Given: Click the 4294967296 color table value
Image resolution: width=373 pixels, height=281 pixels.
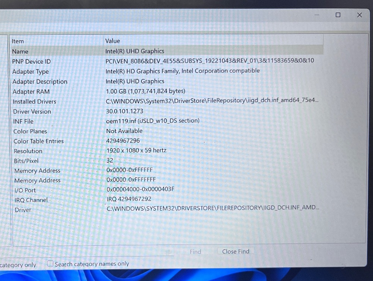Looking at the screenshot, I should 123,140.
